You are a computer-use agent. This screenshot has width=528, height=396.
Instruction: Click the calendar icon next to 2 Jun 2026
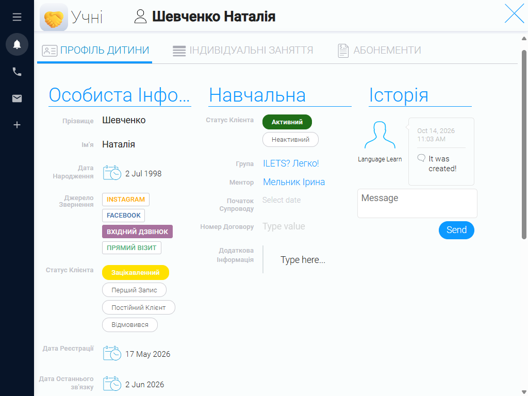tap(112, 384)
